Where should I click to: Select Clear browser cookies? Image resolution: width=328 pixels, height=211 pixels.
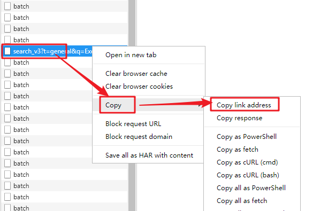(x=139, y=87)
